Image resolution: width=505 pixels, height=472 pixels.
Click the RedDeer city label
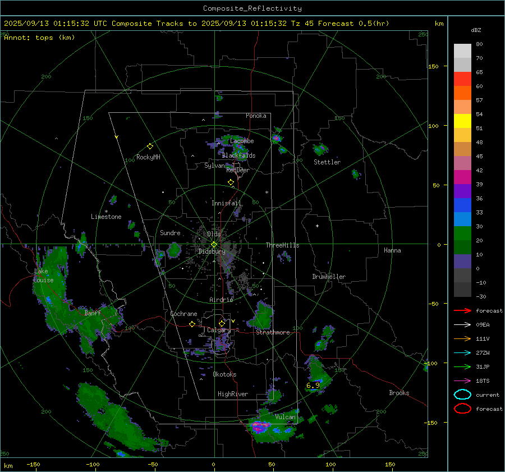[238, 170]
